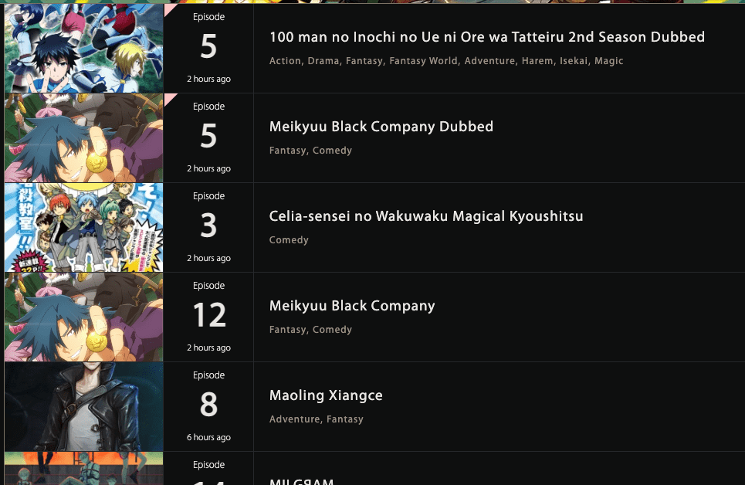Open the title 100 man no Inochi 2nd Season Dubbed
Viewport: 745px width, 485px height.
(486, 37)
